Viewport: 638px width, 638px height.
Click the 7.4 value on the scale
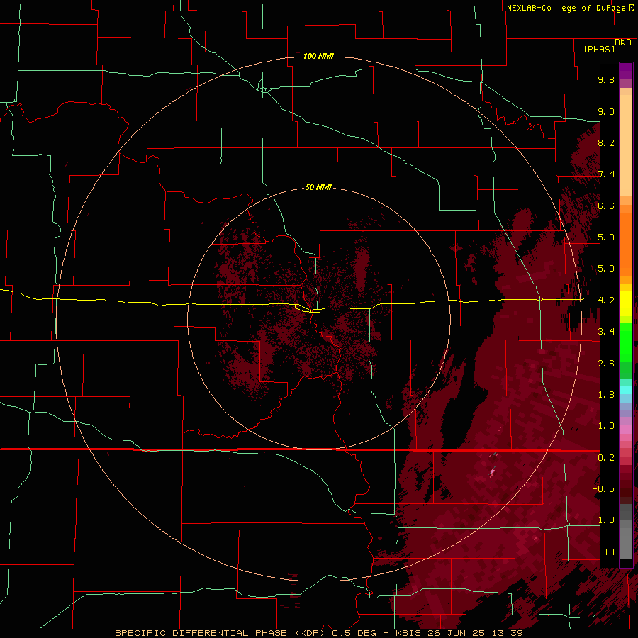[x=606, y=174]
